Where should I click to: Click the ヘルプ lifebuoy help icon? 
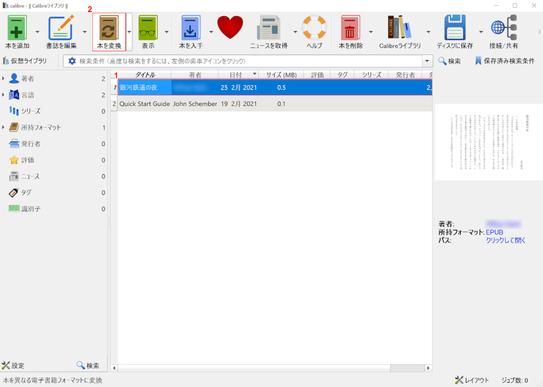pos(314,28)
